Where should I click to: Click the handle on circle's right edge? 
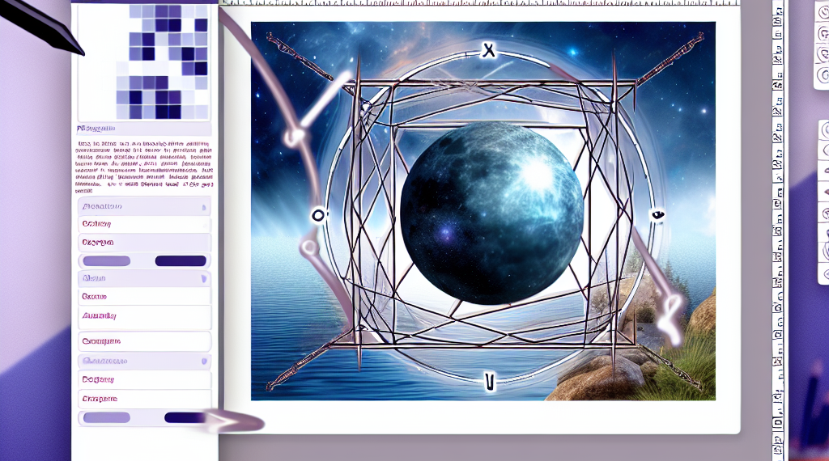click(657, 215)
